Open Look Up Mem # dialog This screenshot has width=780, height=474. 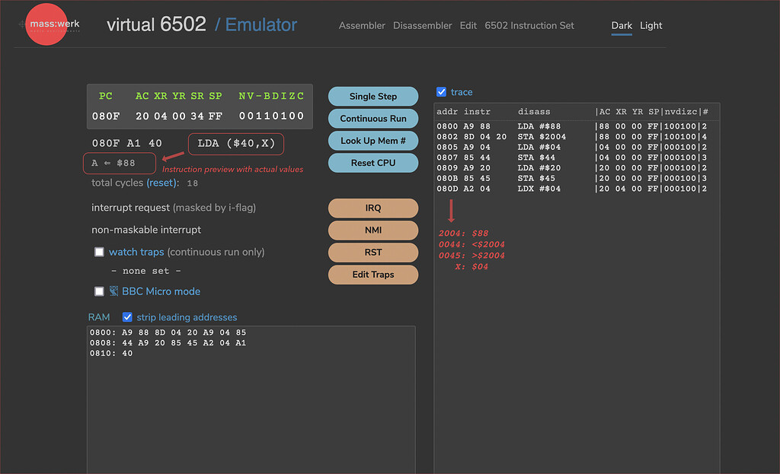click(x=372, y=140)
